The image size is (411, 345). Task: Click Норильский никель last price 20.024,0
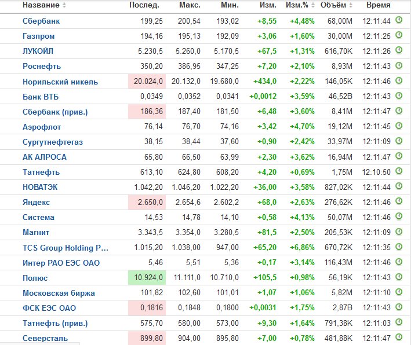click(148, 82)
